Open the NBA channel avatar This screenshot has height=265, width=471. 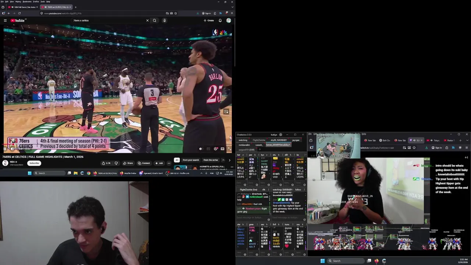coord(5,163)
